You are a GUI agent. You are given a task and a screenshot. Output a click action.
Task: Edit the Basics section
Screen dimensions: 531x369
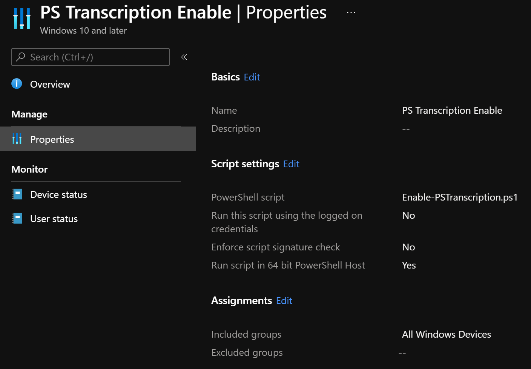(252, 77)
